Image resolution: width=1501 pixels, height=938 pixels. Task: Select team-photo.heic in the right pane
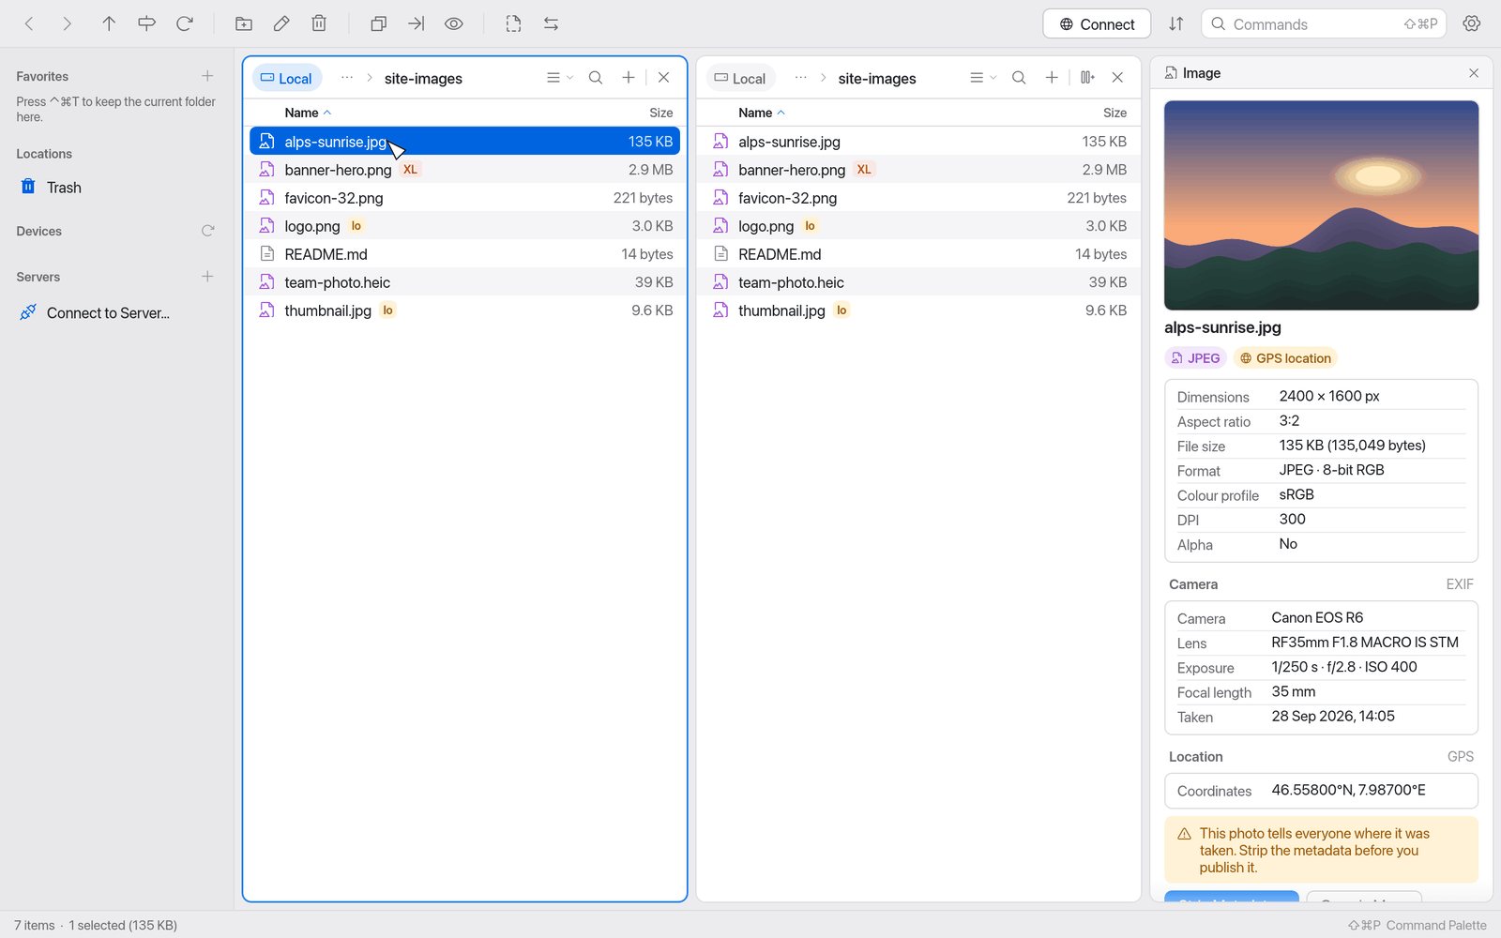[x=918, y=282]
